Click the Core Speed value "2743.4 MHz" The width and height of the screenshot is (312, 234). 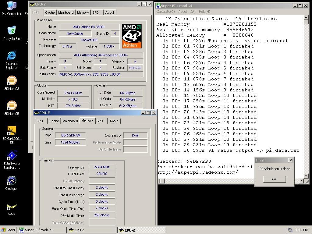73,93
